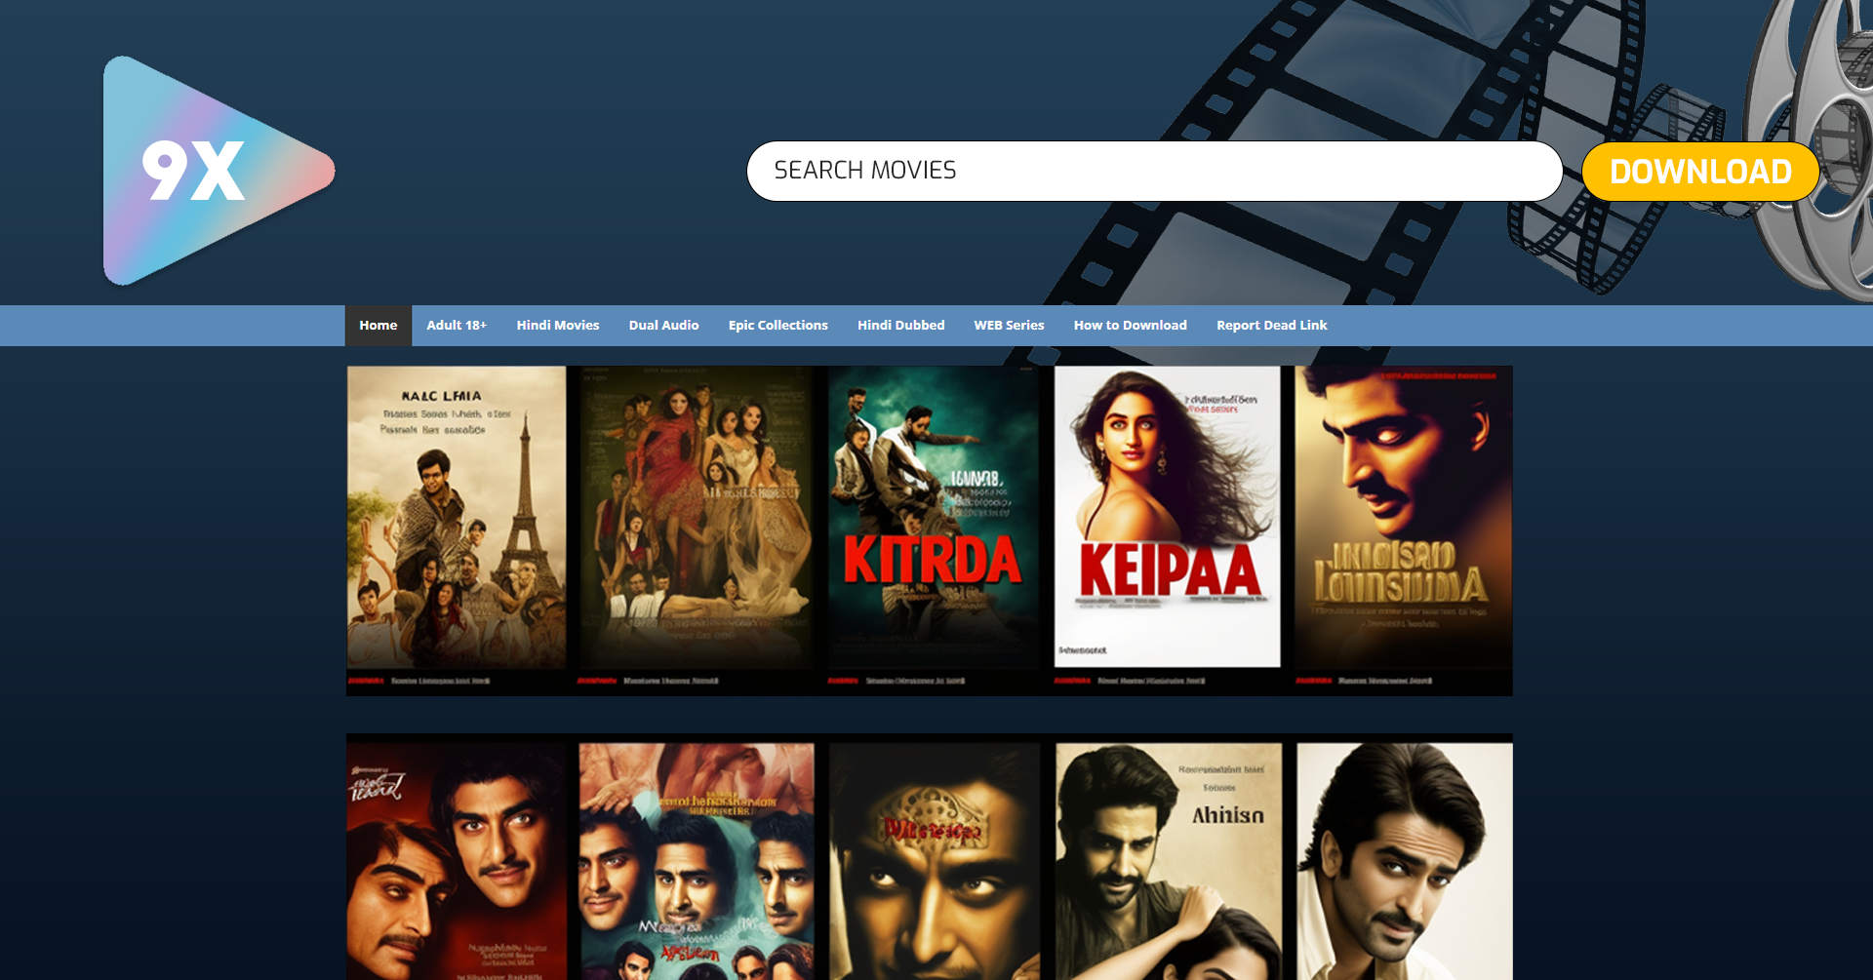Open the two red-toned faces poster
Screen dimensions: 1873x980
pyautogui.click(x=457, y=861)
